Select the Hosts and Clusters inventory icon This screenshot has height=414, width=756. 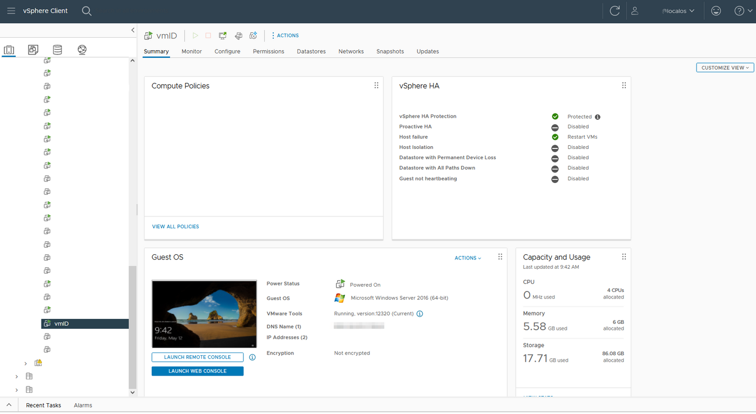(x=9, y=49)
